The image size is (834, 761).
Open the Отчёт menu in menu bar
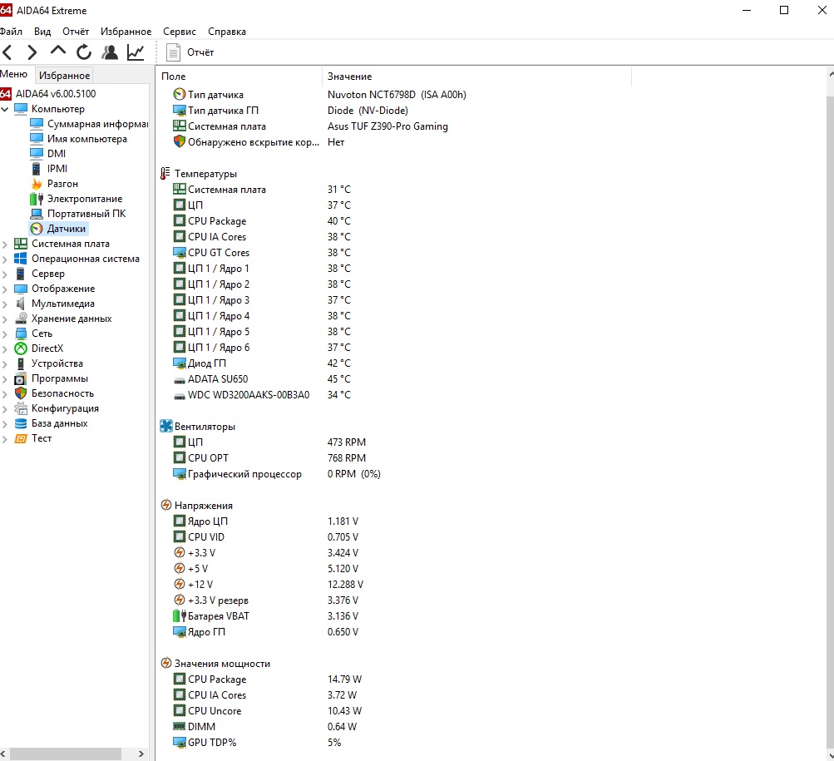coord(76,32)
